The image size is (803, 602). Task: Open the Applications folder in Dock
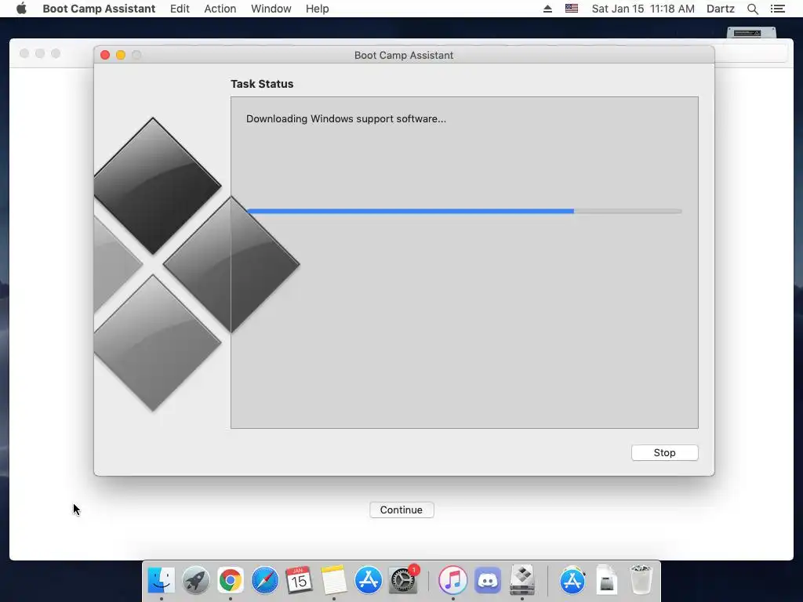[572, 581]
